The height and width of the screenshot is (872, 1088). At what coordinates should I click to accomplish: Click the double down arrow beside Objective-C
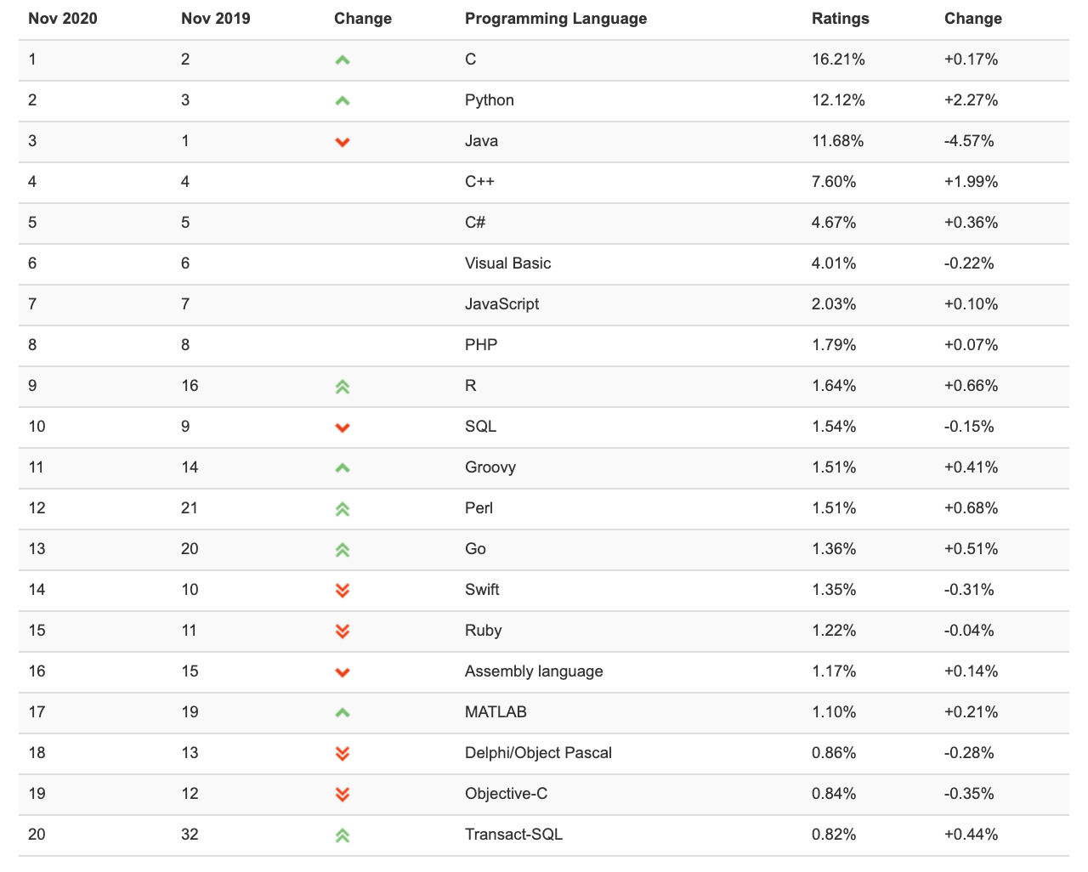tap(343, 794)
